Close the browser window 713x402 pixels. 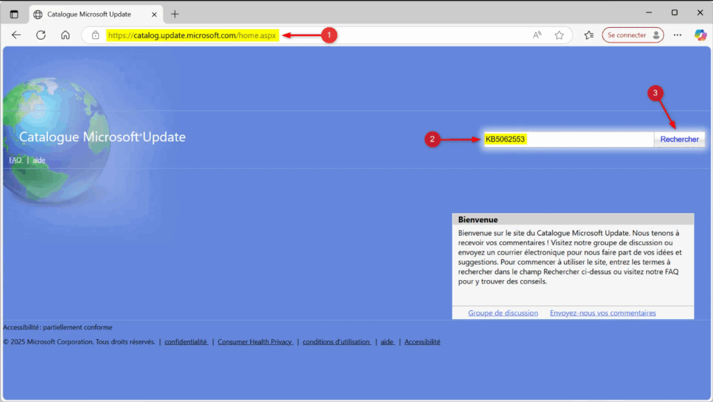[700, 13]
